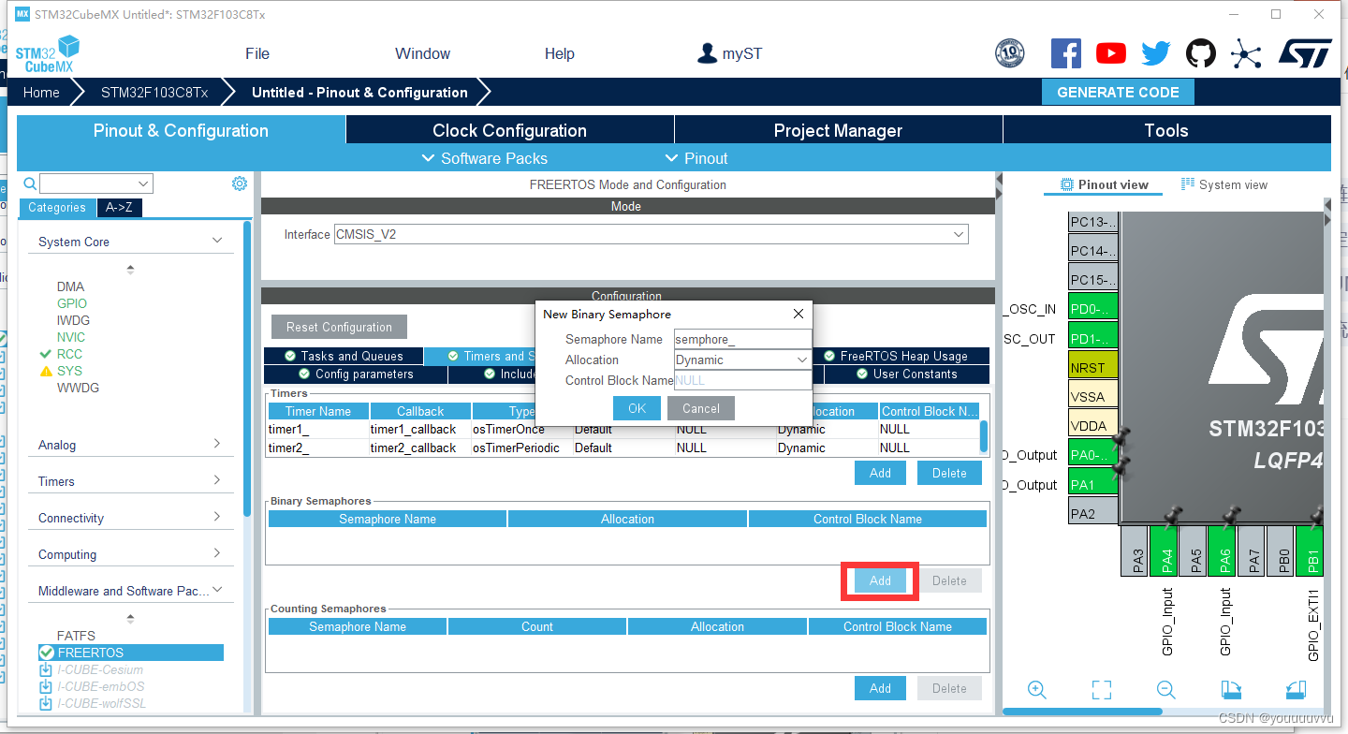The height and width of the screenshot is (734, 1348).
Task: Collapse Middleware and Software Packs category
Action: pos(217,590)
